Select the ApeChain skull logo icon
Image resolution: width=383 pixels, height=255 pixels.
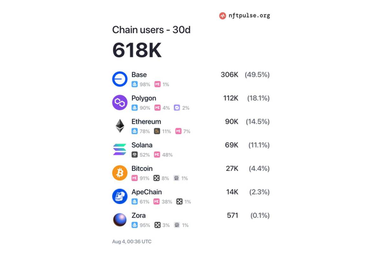point(120,196)
